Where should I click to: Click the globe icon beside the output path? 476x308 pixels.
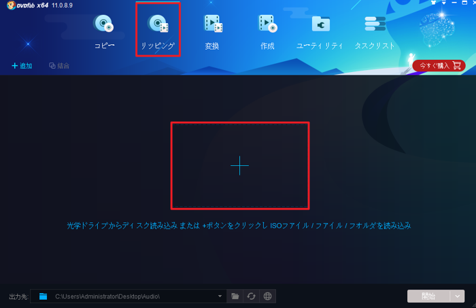click(x=267, y=296)
